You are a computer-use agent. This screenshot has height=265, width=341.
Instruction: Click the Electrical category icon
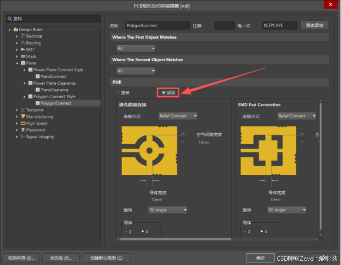[23, 36]
